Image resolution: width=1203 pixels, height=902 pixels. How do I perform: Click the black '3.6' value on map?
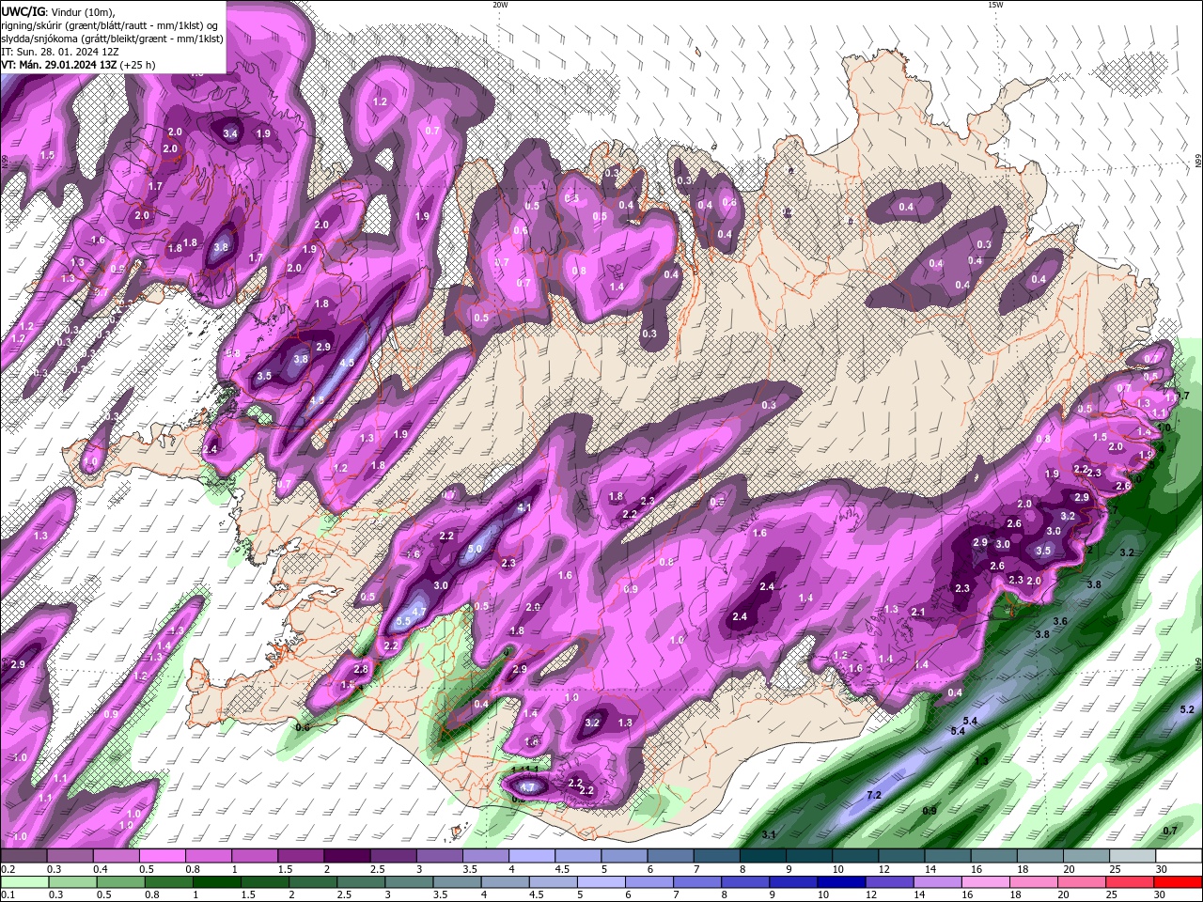1060,621
